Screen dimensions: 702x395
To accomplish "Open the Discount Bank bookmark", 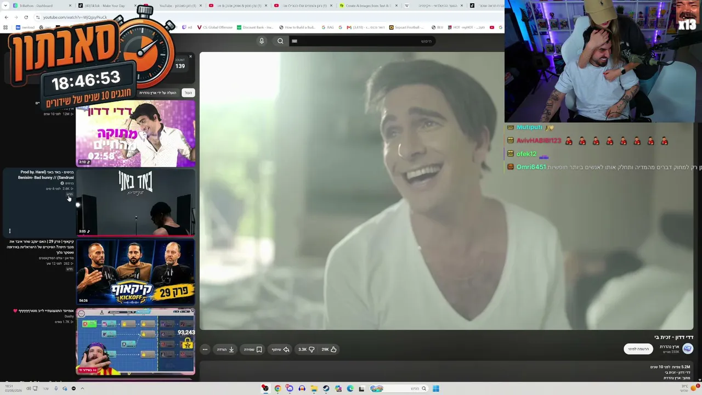I will 255,27.
